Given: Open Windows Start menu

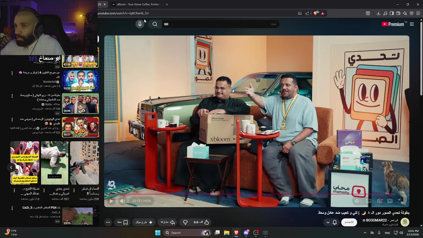Looking at the screenshot, I should [x=158, y=233].
